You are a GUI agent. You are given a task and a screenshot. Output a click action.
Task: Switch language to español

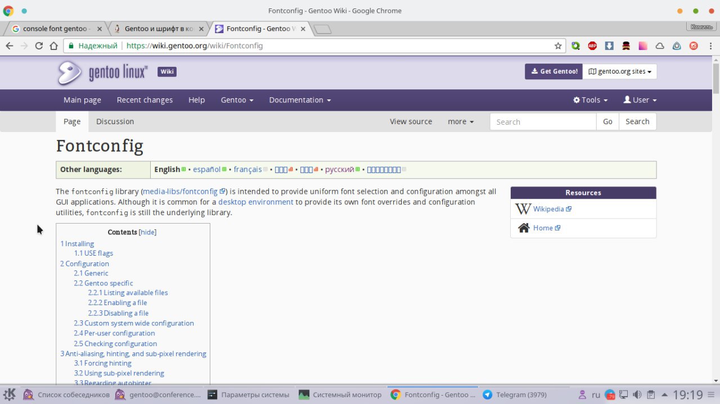click(x=206, y=169)
